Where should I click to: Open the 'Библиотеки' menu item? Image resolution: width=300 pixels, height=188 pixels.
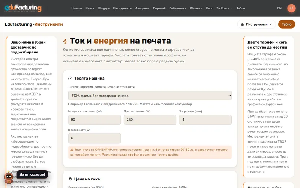177,8
